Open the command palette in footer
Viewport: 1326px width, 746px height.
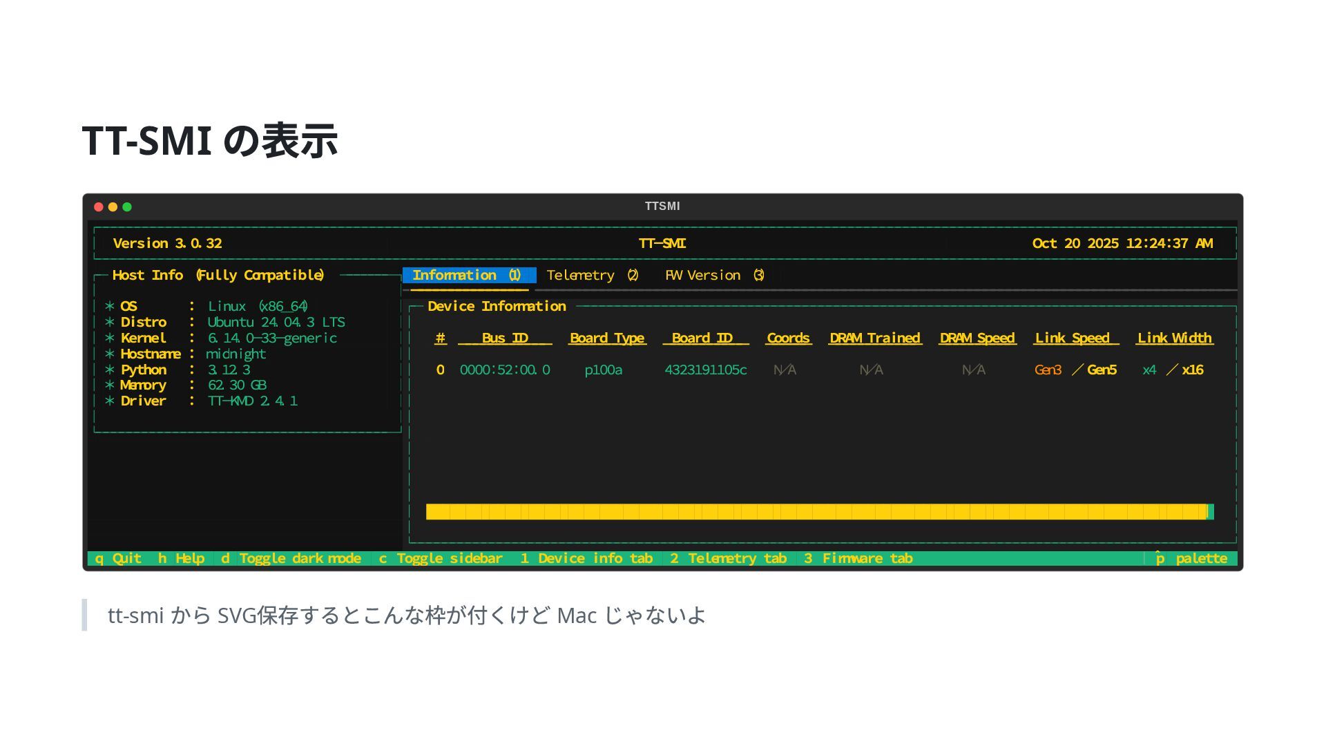[x=1193, y=558]
